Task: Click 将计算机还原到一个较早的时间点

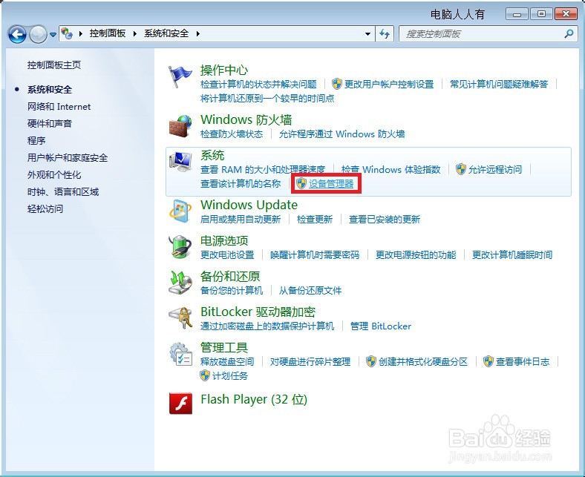Action: [267, 98]
